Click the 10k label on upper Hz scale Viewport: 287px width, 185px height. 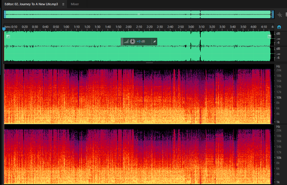[279, 97]
